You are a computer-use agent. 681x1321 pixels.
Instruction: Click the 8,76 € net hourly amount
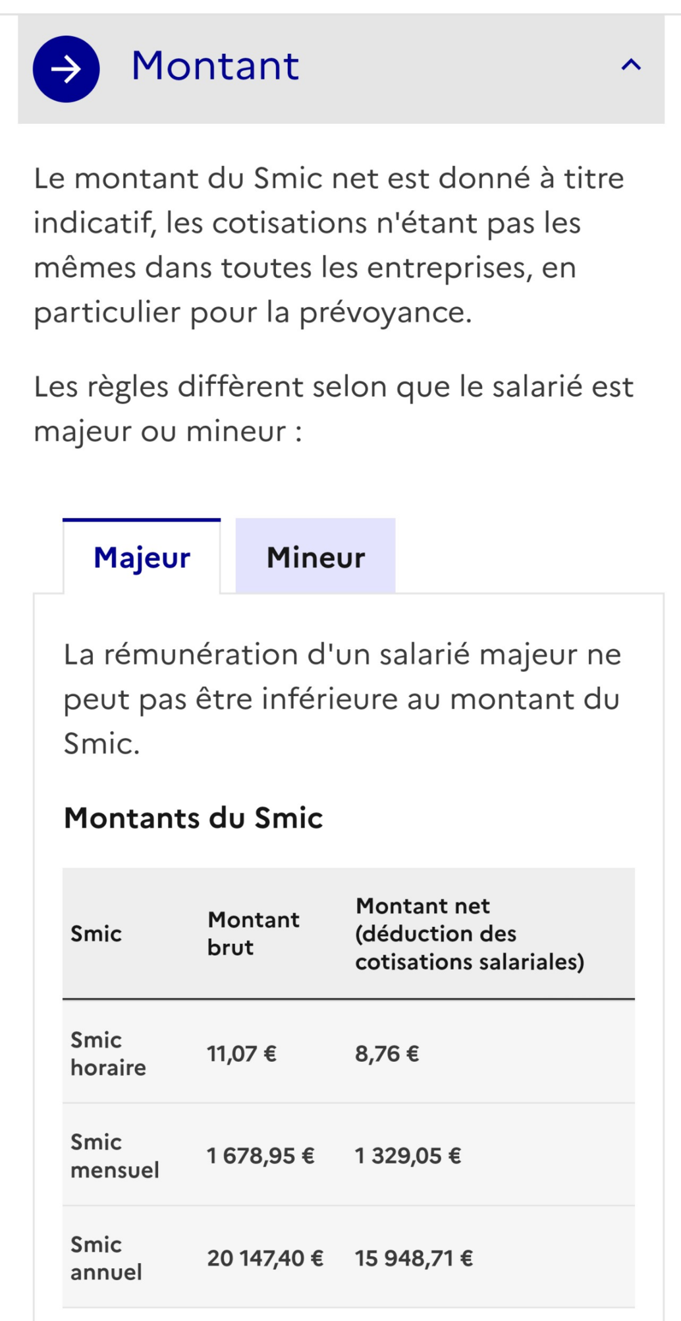point(387,1054)
